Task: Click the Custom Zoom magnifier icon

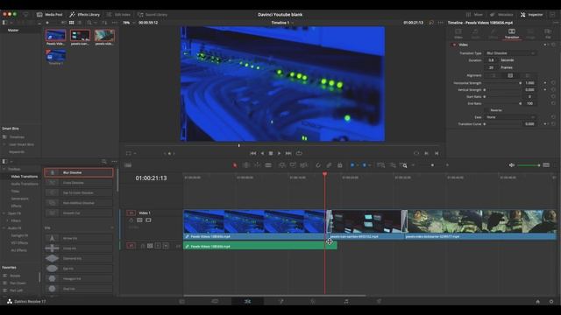Action: 403,165
